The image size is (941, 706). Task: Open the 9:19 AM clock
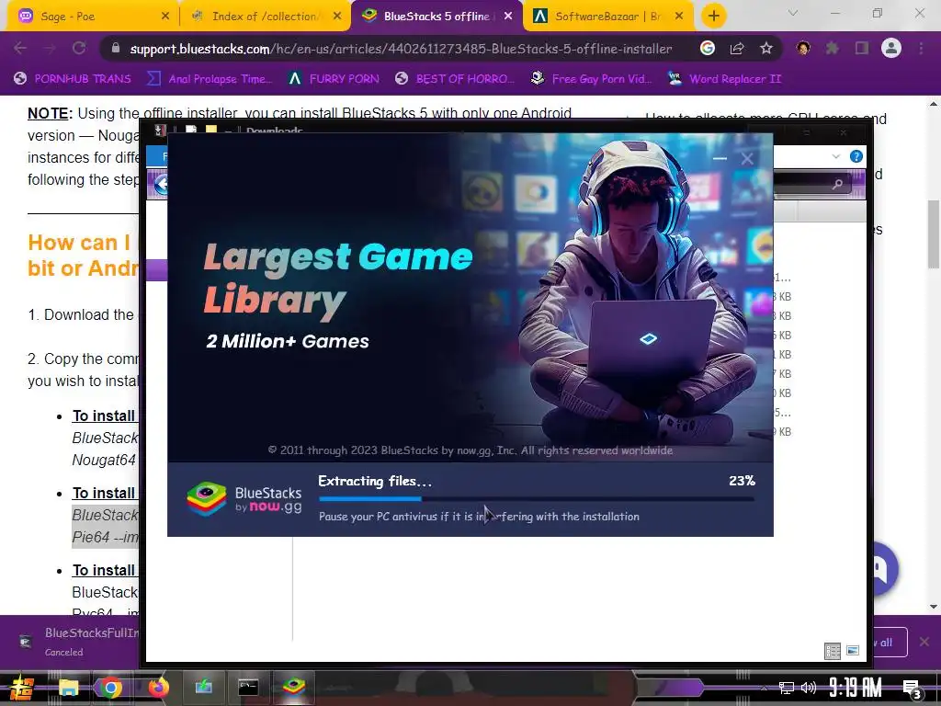coord(856,688)
